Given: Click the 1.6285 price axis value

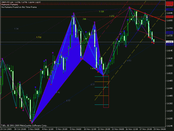Looking at the screenshot, I should 170,118.
